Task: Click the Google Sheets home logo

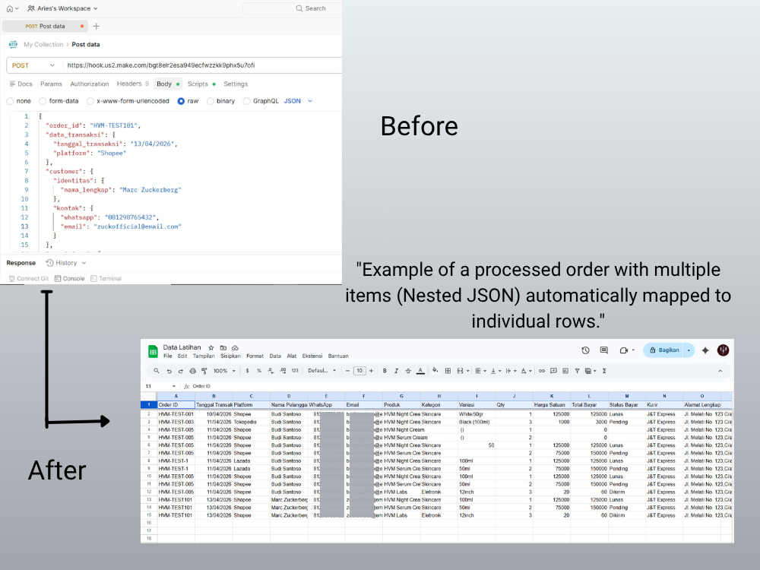Action: (153, 352)
